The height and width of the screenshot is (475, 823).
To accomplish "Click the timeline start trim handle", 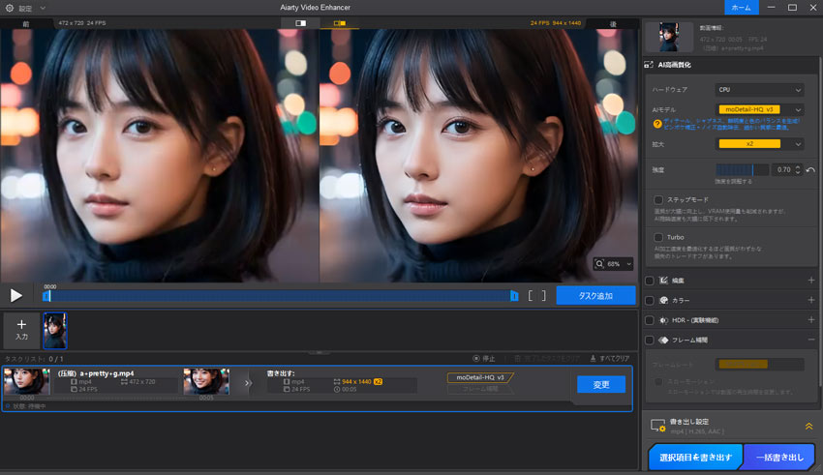I will click(46, 296).
